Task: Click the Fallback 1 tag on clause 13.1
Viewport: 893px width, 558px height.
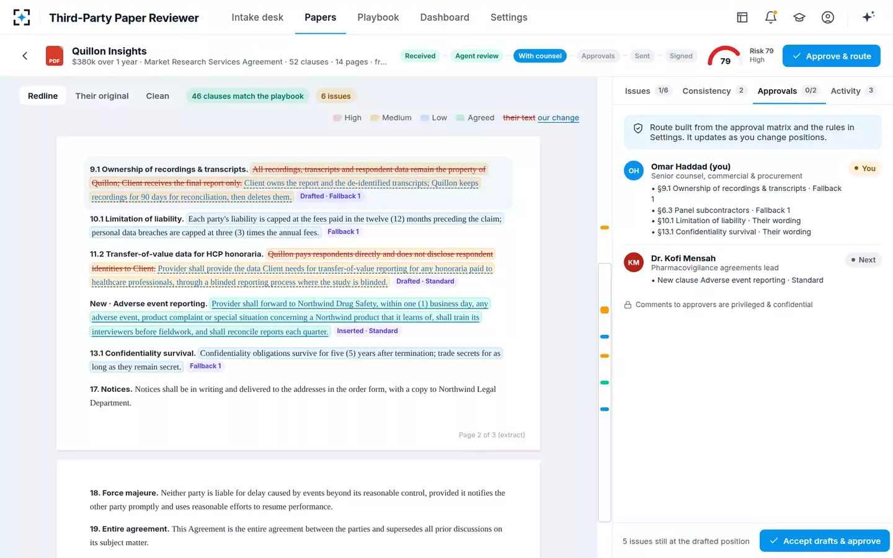Action: 205,366
